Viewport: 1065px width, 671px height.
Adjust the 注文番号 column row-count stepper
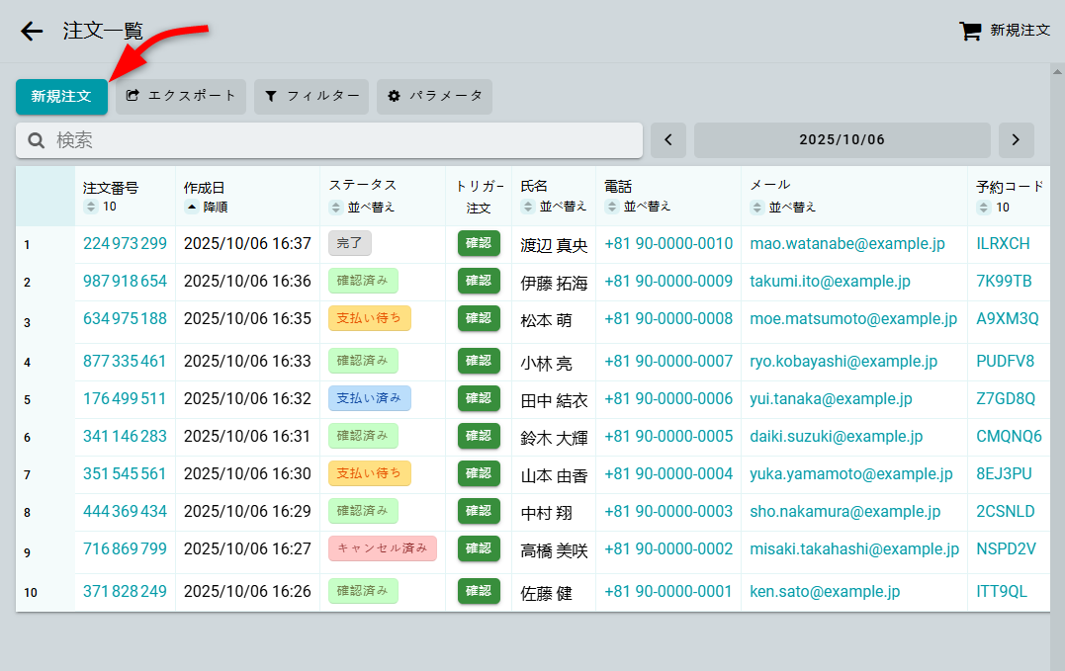point(90,207)
